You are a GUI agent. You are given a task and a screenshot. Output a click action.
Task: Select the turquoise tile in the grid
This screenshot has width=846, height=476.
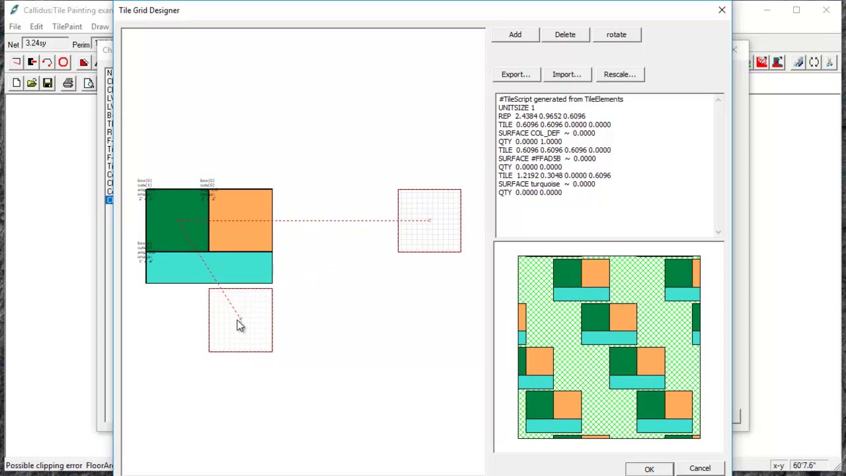coord(209,268)
